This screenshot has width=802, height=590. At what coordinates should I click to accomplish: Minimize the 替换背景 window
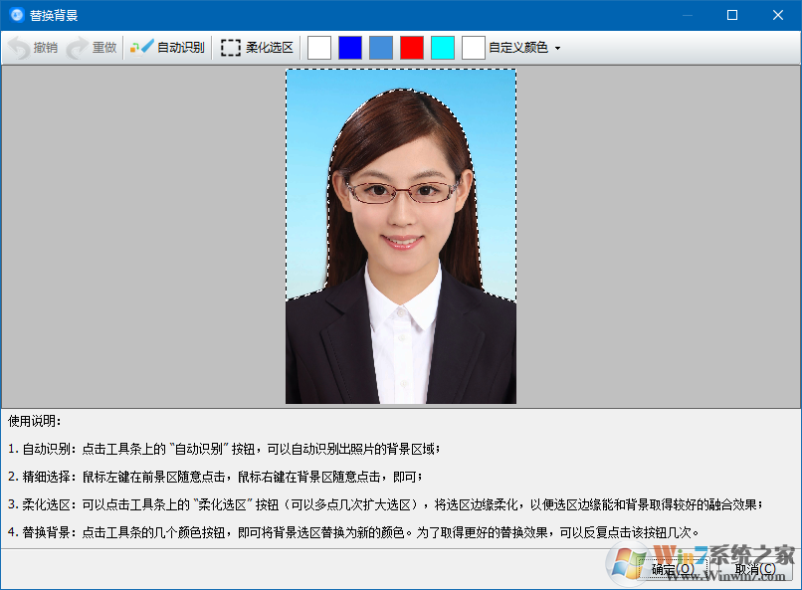click(x=687, y=14)
